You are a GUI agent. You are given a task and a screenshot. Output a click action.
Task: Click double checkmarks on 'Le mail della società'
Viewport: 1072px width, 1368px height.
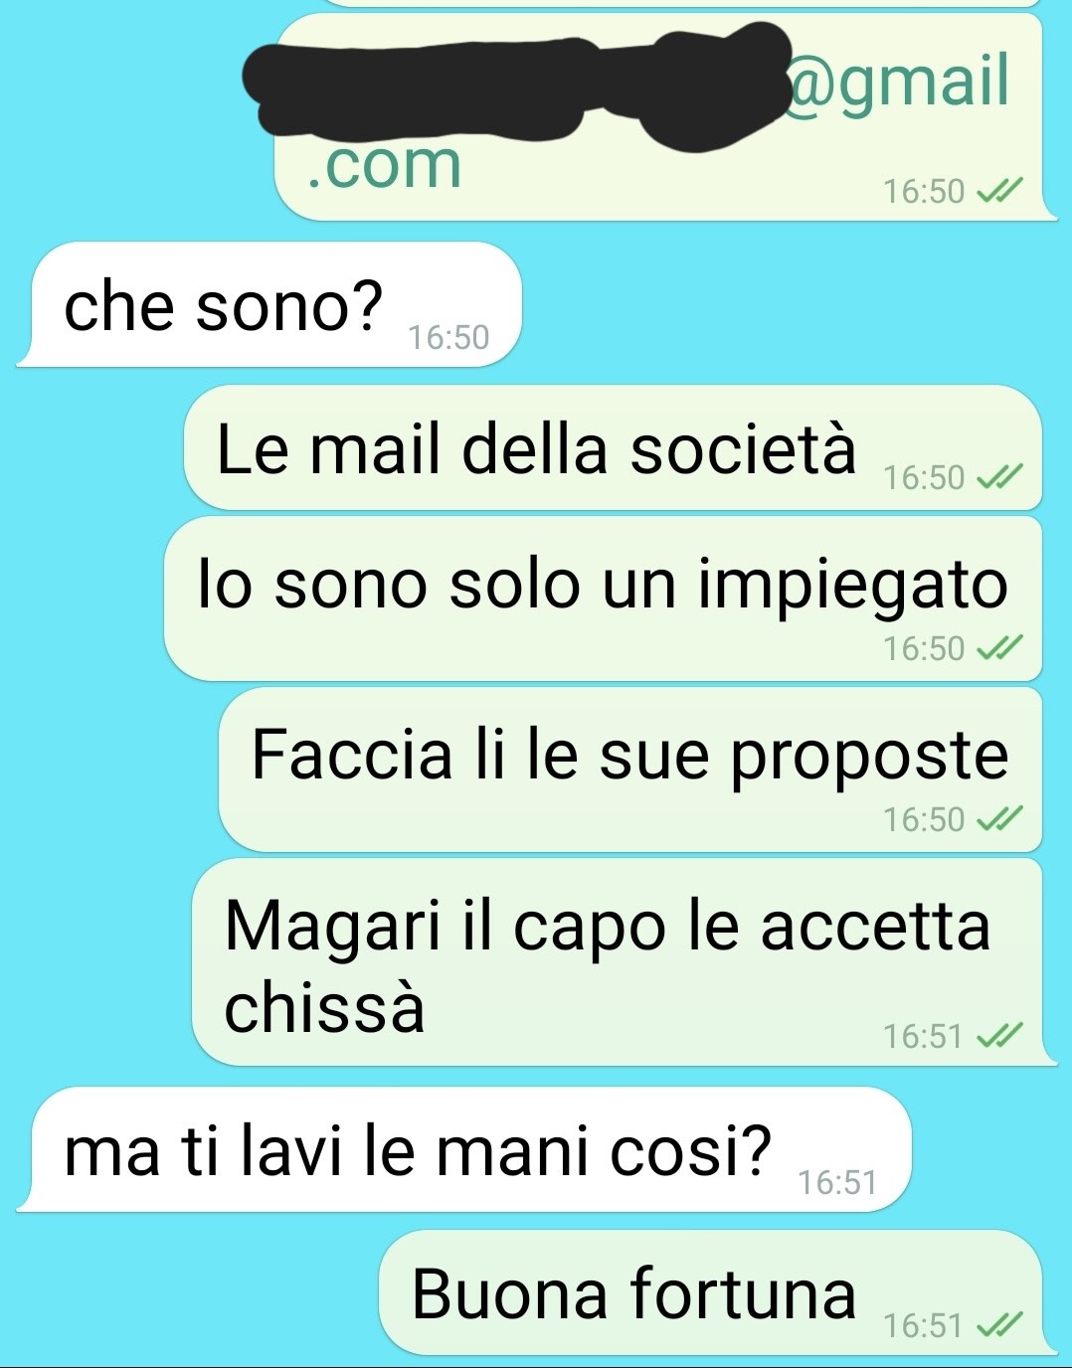point(998,478)
